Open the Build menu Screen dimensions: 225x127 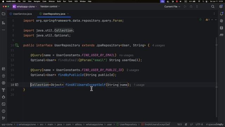[59, 1]
